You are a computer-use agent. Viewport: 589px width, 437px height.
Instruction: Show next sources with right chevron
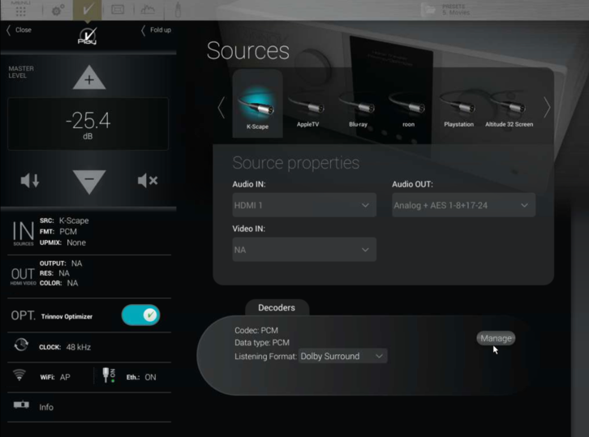point(547,107)
